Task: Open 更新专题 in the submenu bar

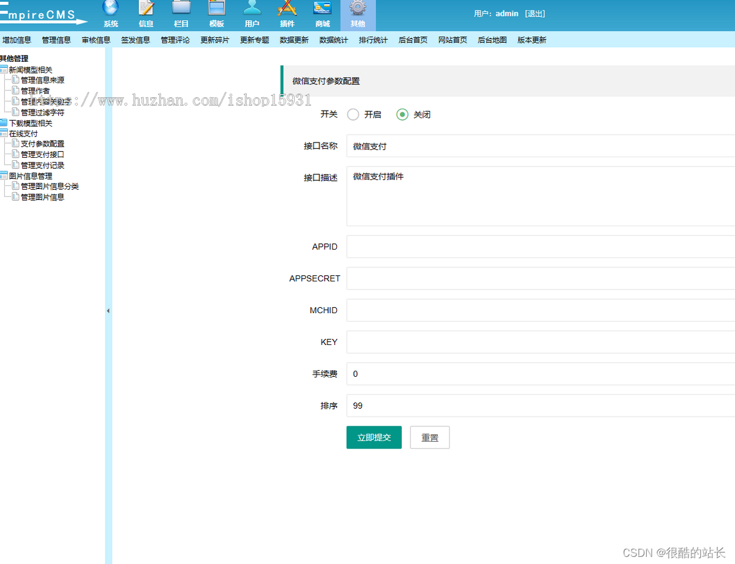Action: point(255,40)
